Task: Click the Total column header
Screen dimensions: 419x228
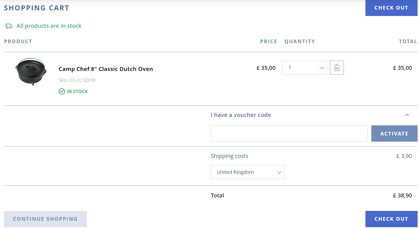Action: [408, 42]
